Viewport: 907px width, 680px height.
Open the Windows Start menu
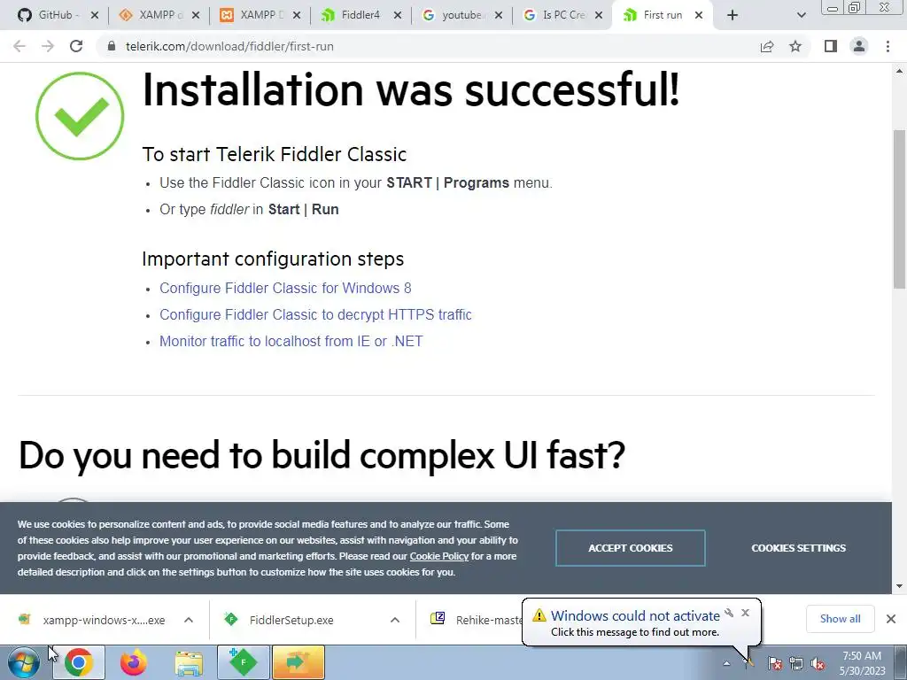coord(24,662)
